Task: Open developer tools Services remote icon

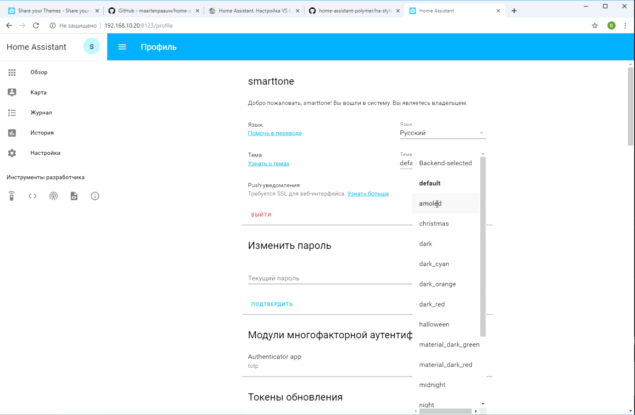Action: [12, 196]
